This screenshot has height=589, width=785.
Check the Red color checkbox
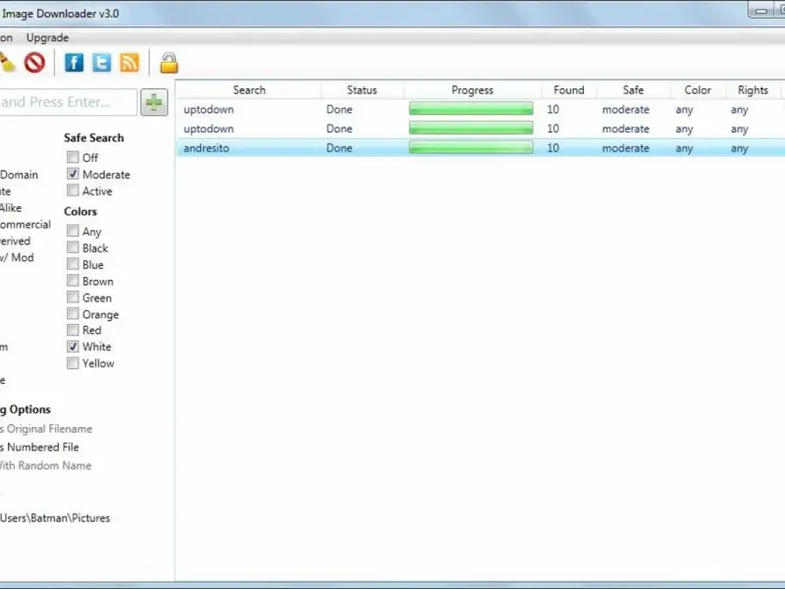pos(73,330)
